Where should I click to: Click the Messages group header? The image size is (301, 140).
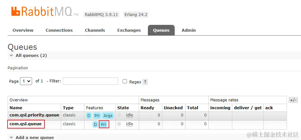point(150,100)
